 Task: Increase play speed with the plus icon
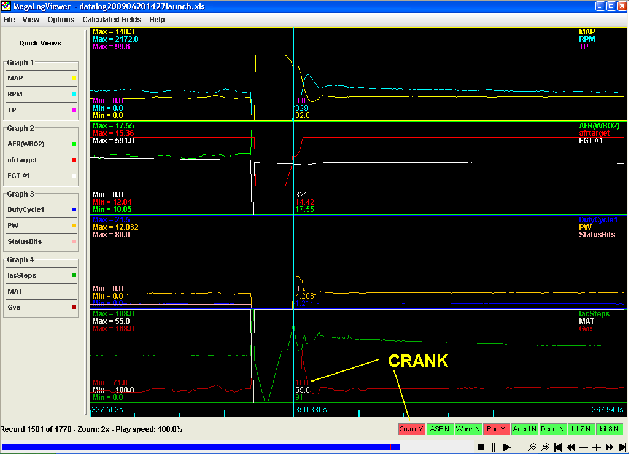tap(597, 447)
